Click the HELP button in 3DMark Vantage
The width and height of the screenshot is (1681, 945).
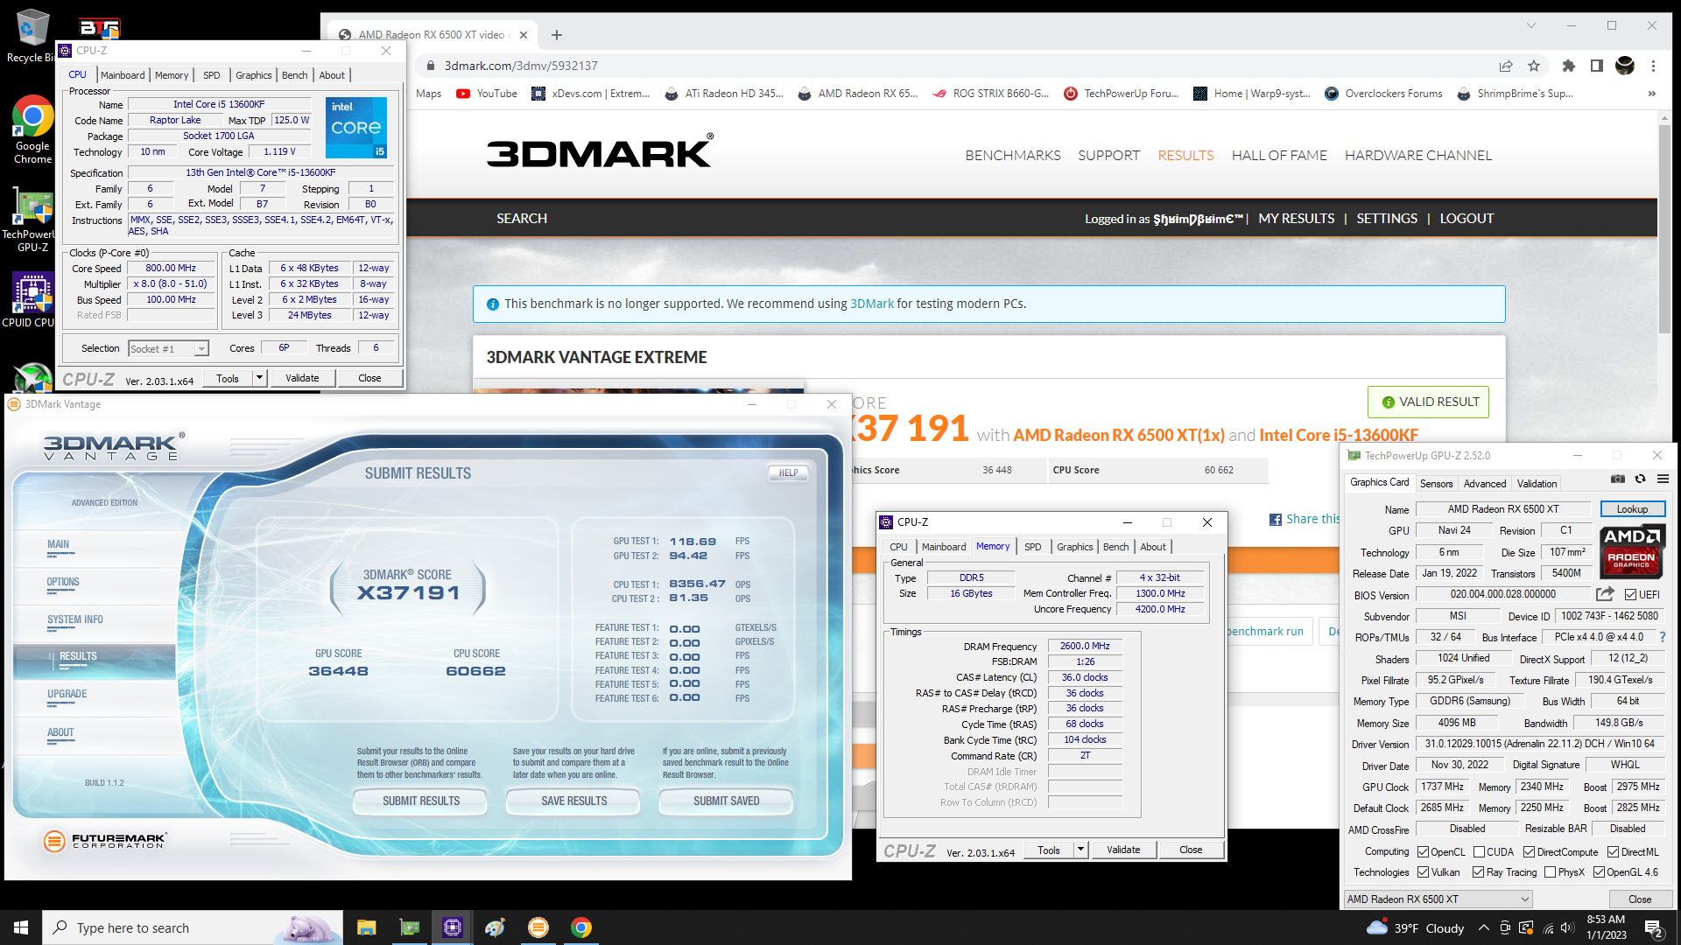coord(788,473)
